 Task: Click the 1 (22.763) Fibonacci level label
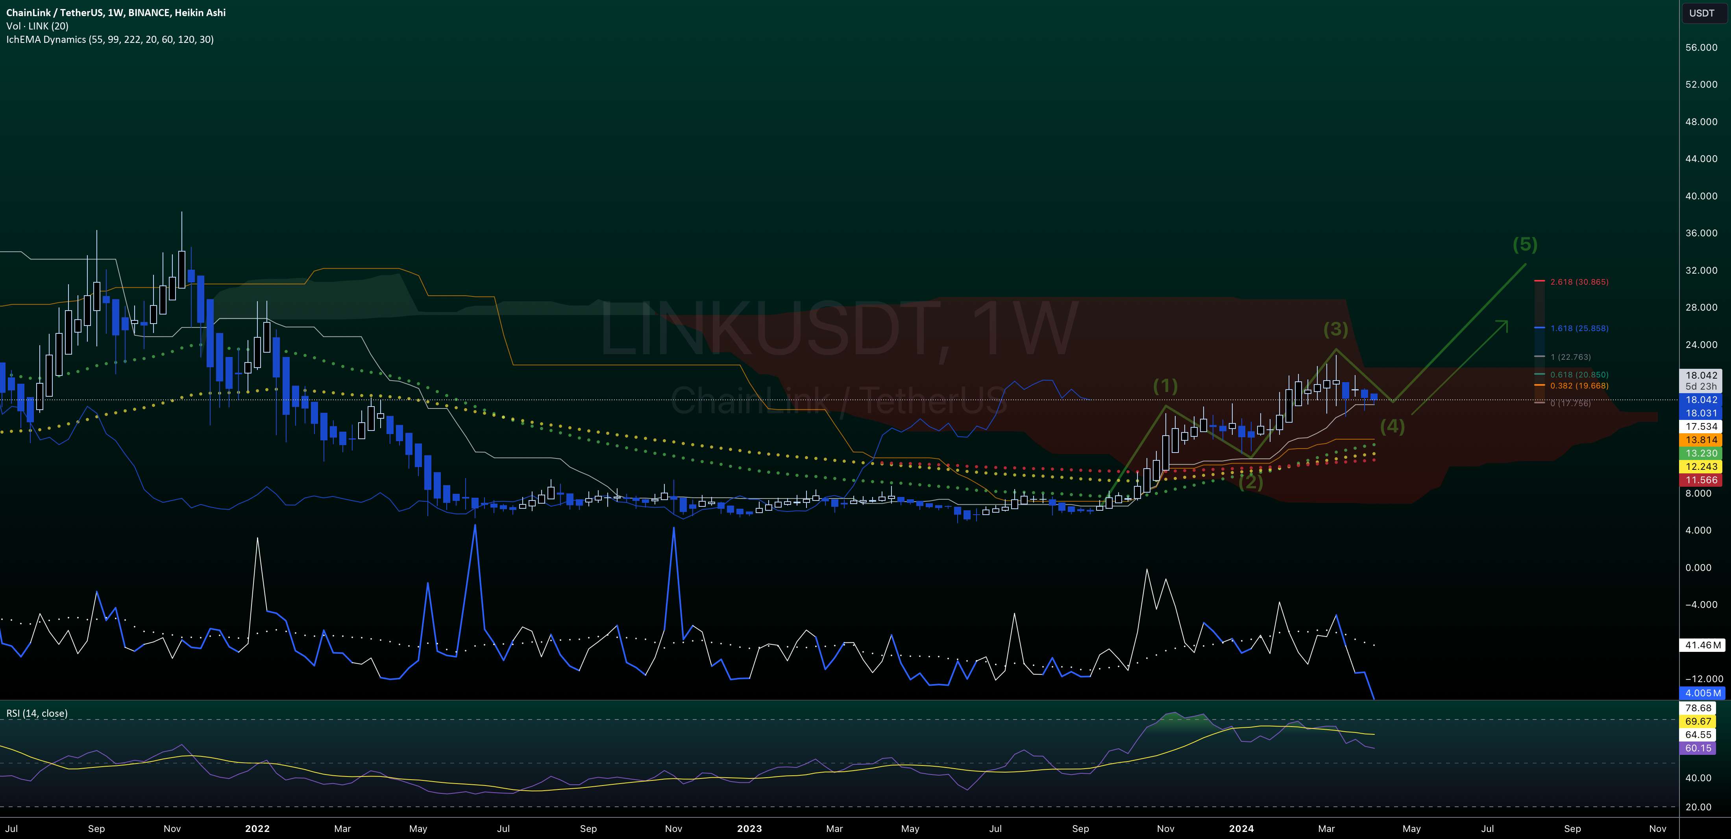pos(1570,357)
